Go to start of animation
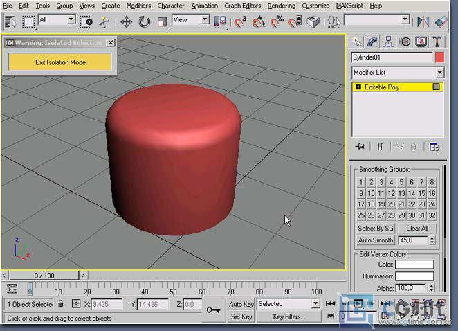Viewport: 458px width, 331px height. 330,303
